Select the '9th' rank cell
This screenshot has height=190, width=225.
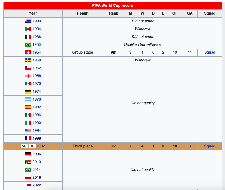113,52
